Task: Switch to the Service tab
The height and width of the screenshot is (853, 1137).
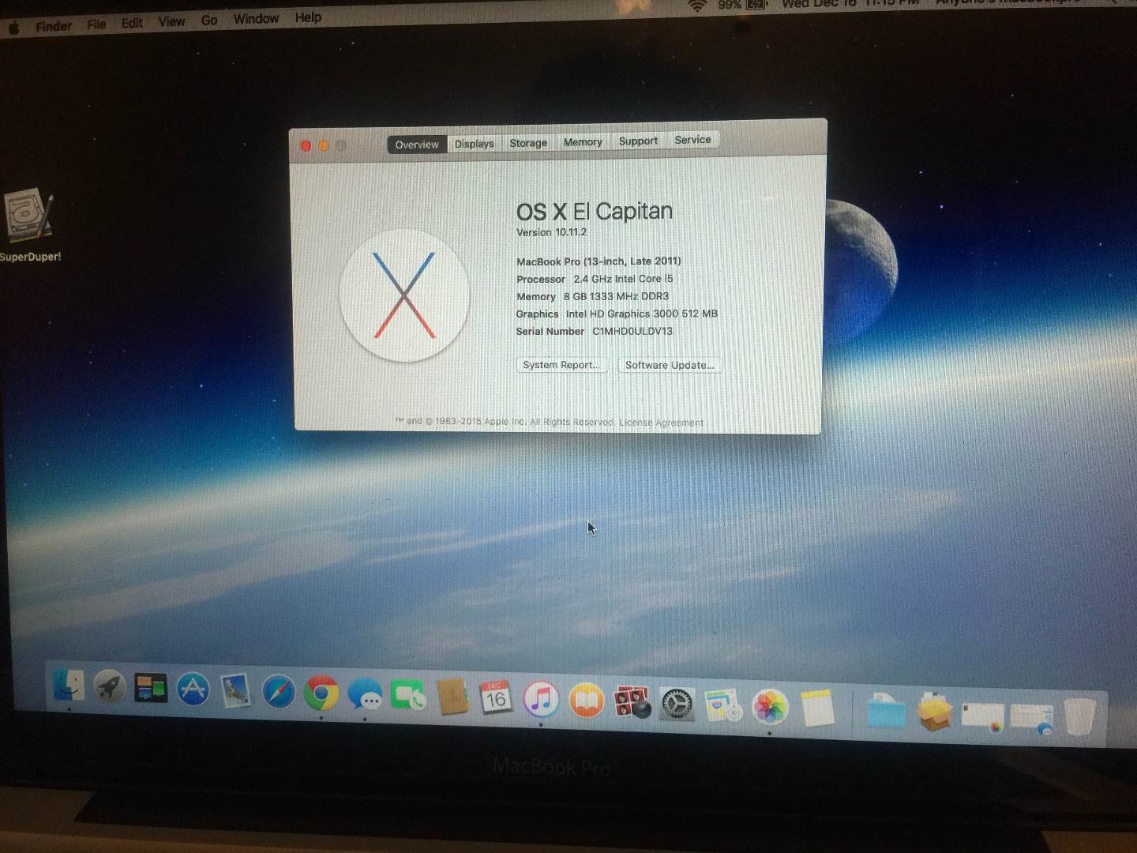Action: (692, 140)
